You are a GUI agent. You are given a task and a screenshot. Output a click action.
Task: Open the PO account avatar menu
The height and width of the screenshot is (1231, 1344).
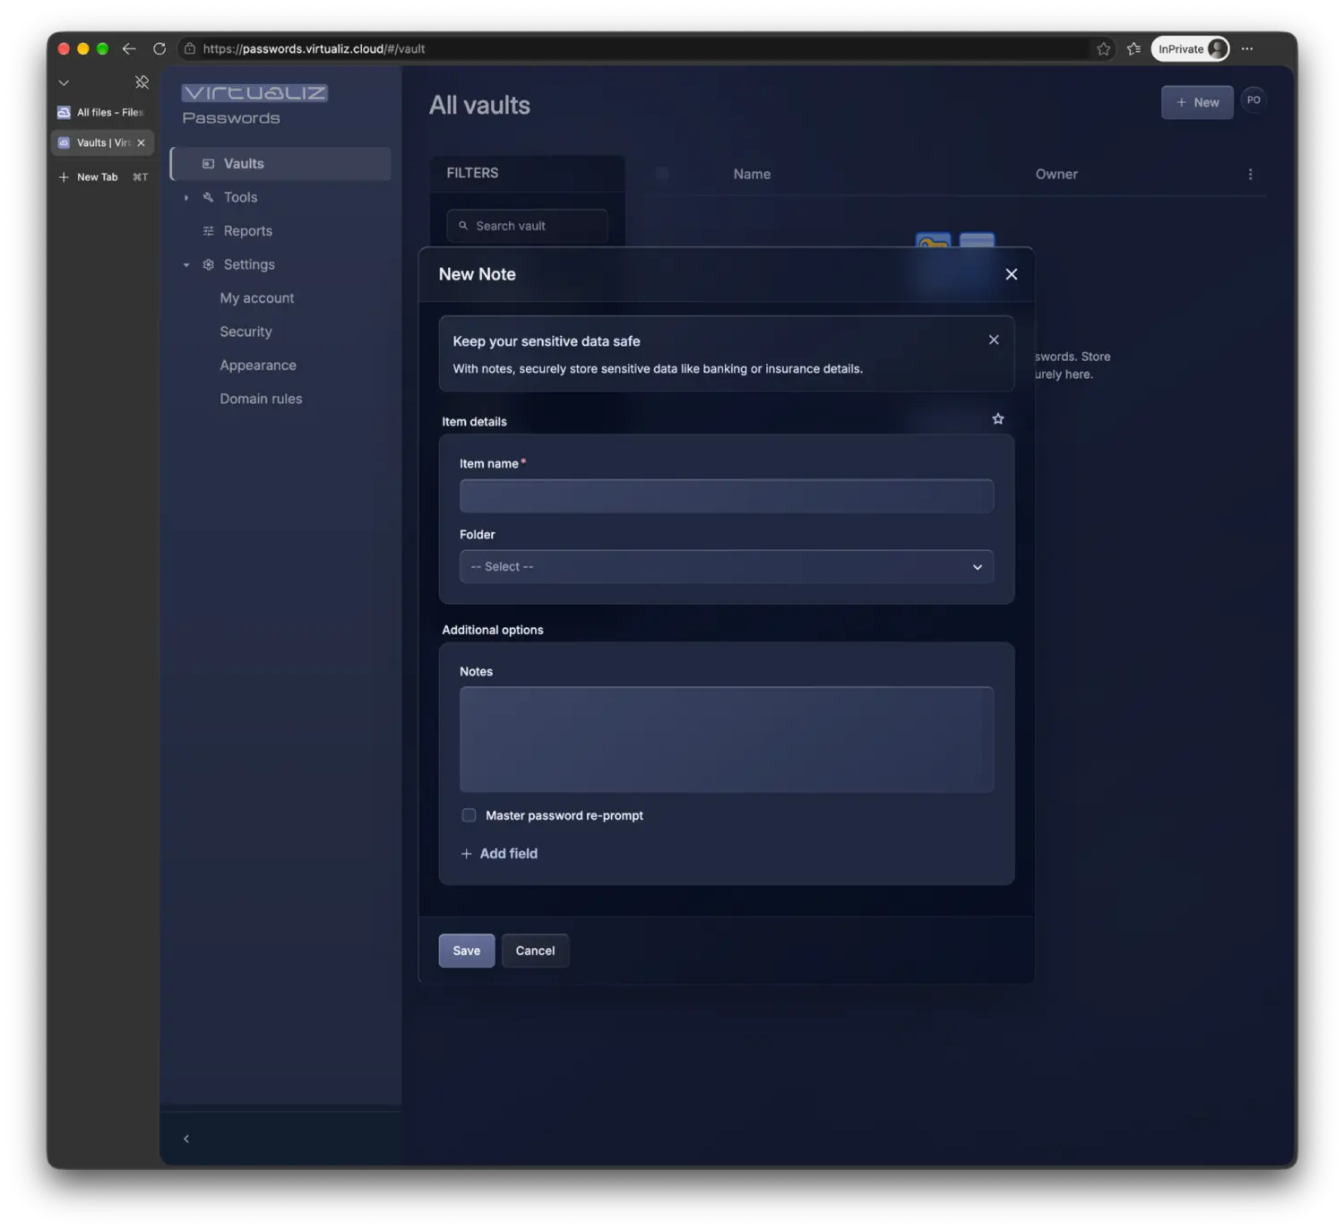(1254, 100)
